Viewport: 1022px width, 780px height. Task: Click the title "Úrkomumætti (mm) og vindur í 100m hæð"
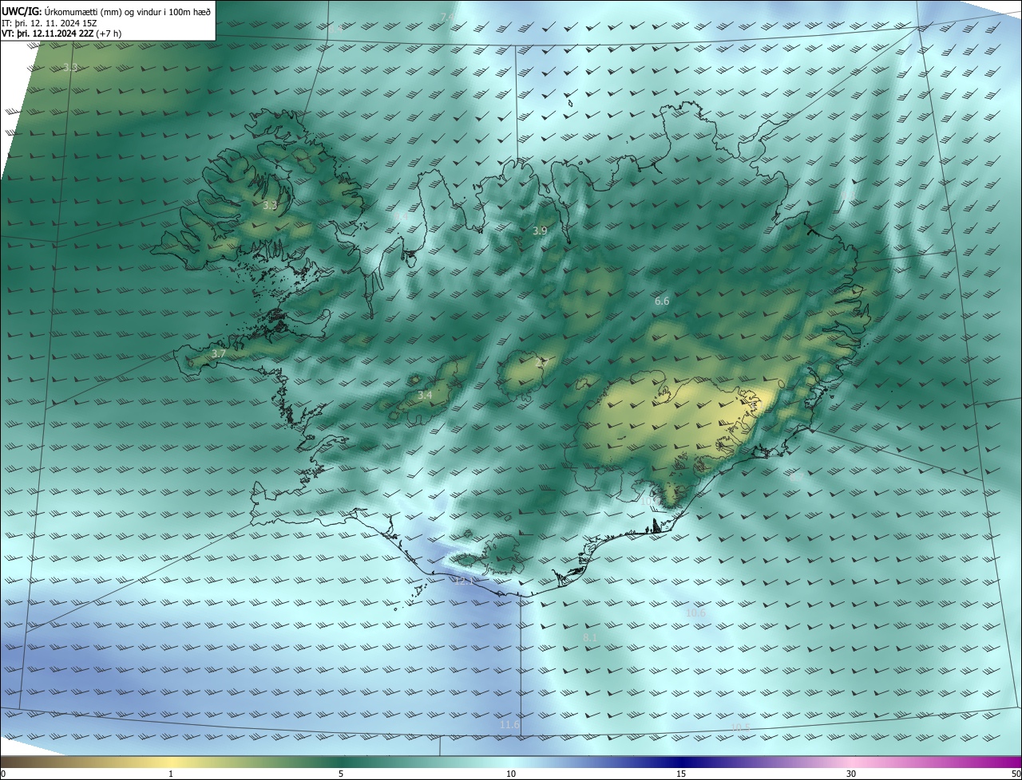(129, 11)
